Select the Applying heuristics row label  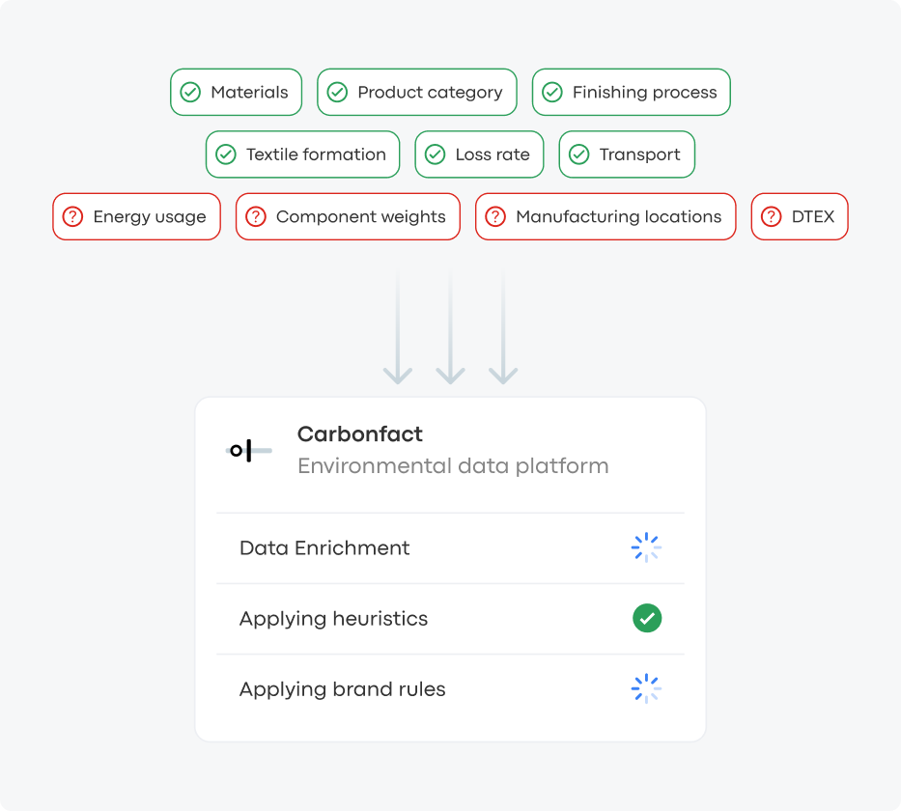(x=333, y=619)
